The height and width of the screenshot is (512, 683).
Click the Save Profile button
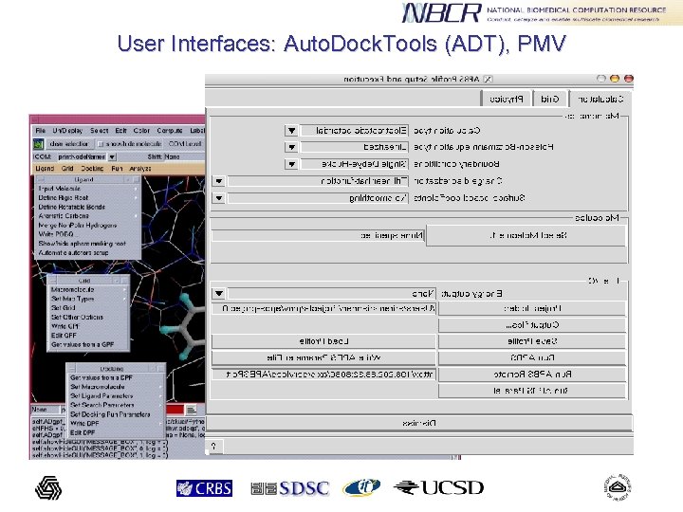(532, 341)
